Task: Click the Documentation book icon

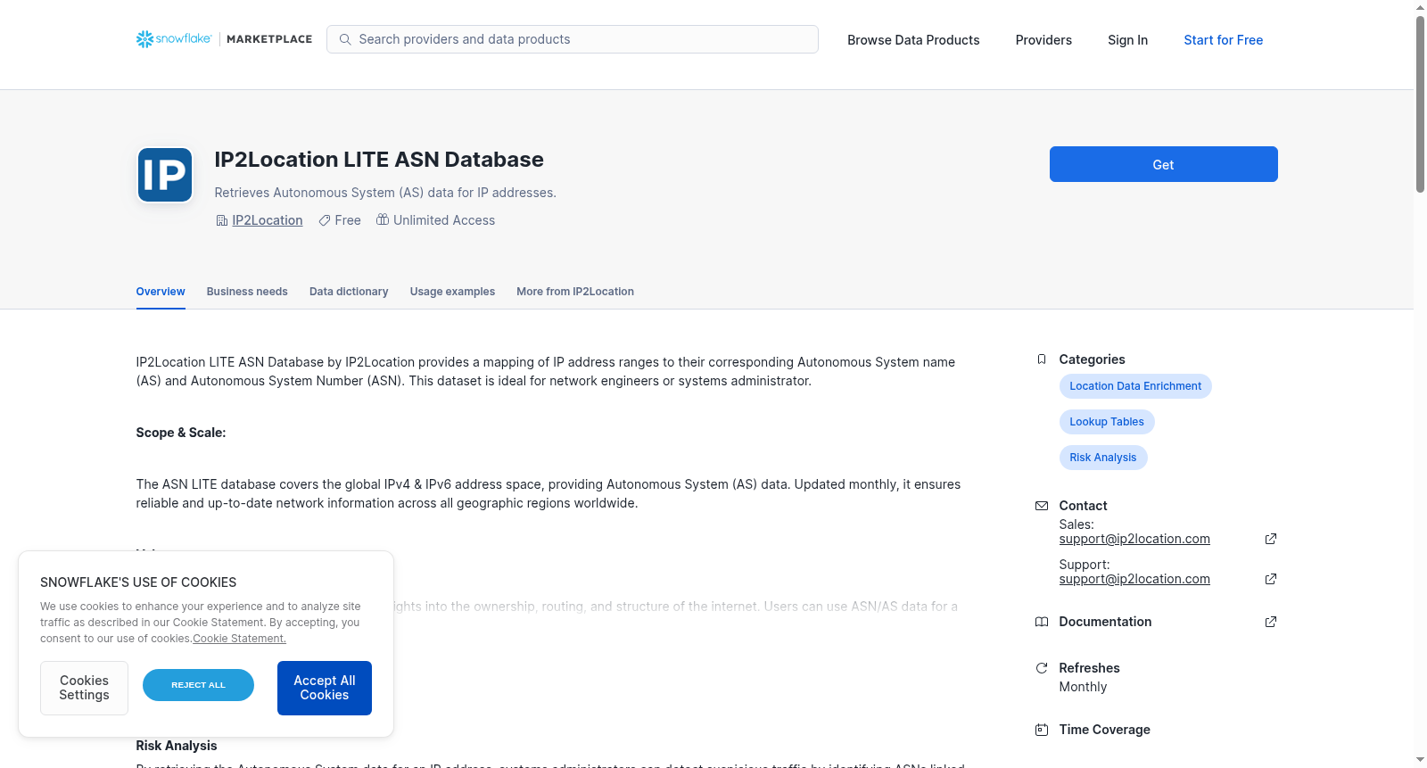Action: [x=1042, y=622]
